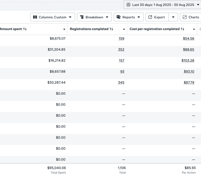Click the Charts graph icon
The image size is (201, 176).
[x=185, y=17]
